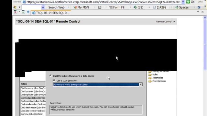The image size is (207, 116).
Task: Click the MSN search input box
Action: tap(32, 7)
